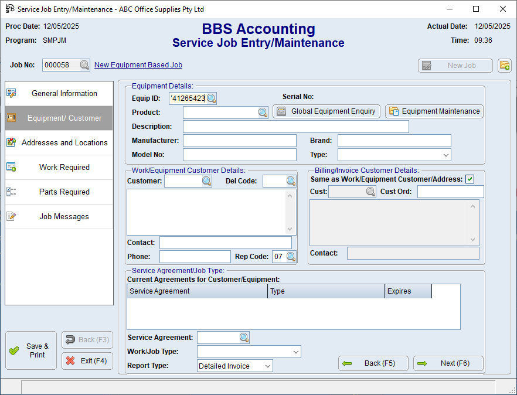The image size is (517, 395).
Task: Open the Rep Code lookup icon
Action: pyautogui.click(x=291, y=257)
